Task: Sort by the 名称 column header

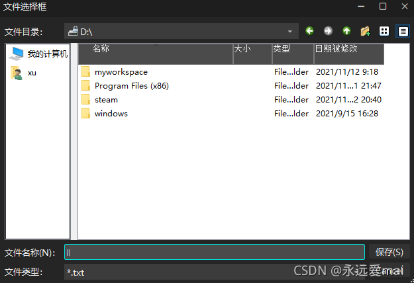Action: tap(156, 54)
